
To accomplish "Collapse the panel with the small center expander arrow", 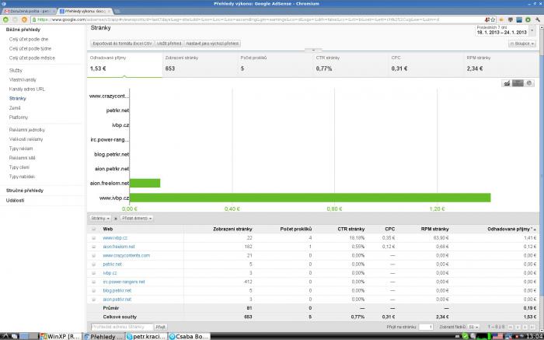I will [313, 51].
